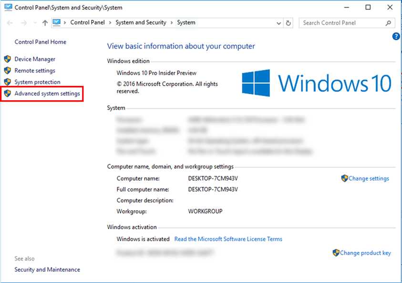Click shield icon beside Change product key
402x283 pixels.
tap(336, 253)
